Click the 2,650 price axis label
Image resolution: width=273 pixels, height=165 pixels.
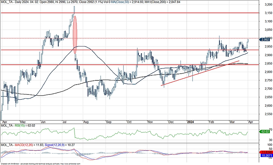(268, 97)
